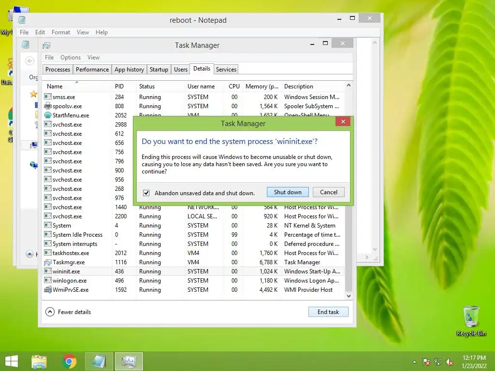Select the smss.exe process icon

click(48, 97)
